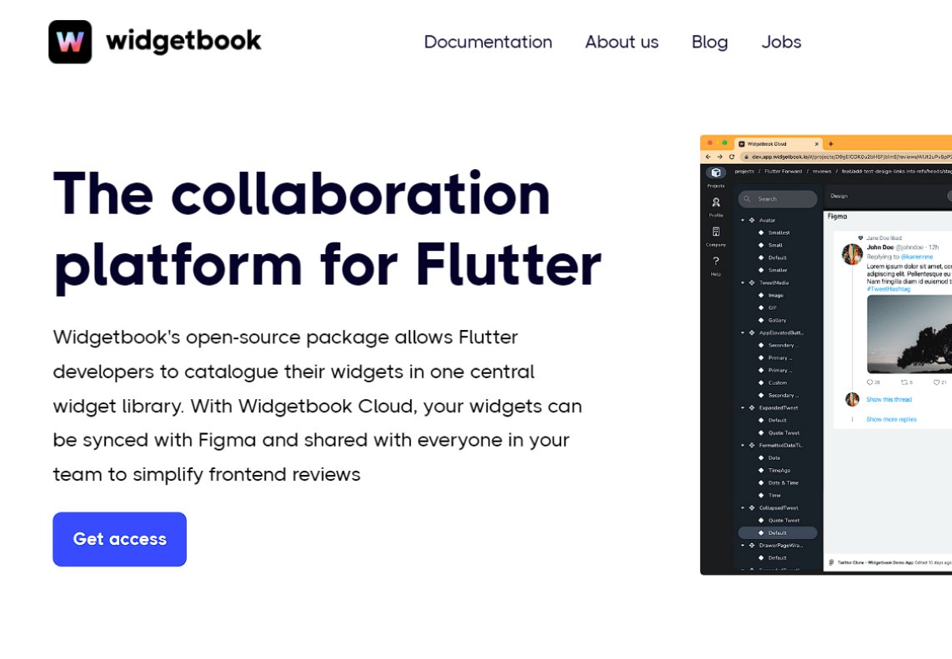Image resolution: width=952 pixels, height=659 pixels.
Task: Select the Custom story in the tree
Action: (x=778, y=383)
